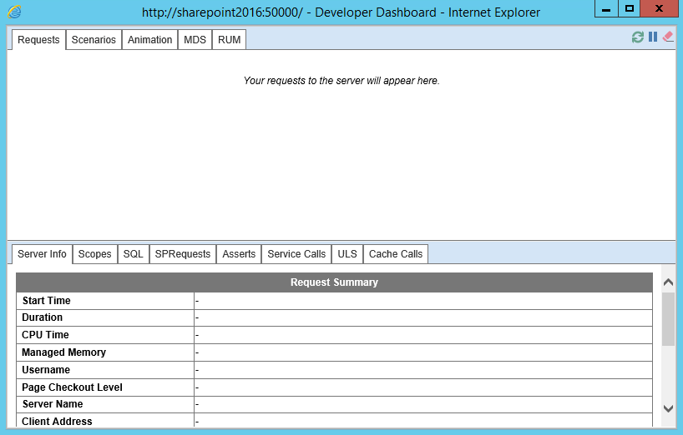Show the SPRequests tab
Viewport: 683px width, 435px height.
click(x=183, y=254)
